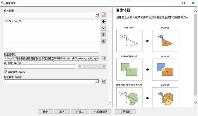Click the hammer tool icon in title bar

pos(3,3)
